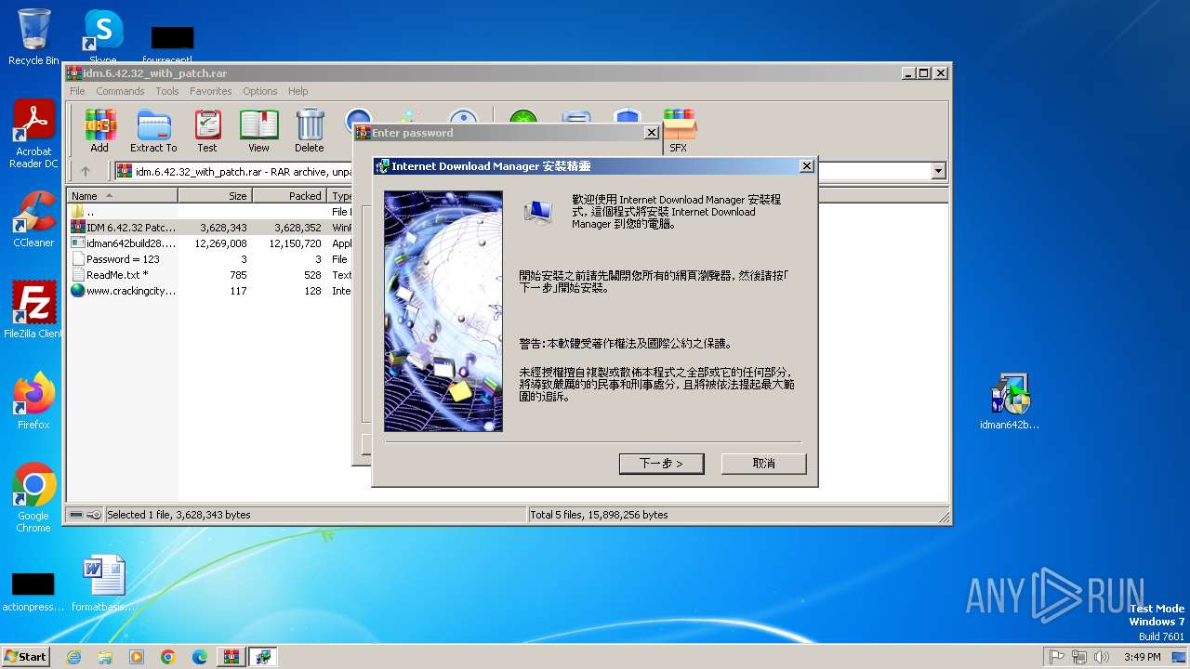
Task: Click the volume speaker tray icon
Action: tap(1102, 657)
